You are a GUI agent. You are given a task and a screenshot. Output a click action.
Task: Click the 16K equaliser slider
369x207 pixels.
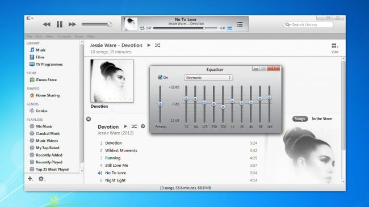[270, 98]
